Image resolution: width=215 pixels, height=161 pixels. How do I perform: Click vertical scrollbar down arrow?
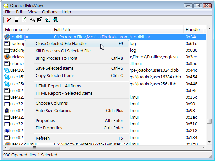(209, 142)
